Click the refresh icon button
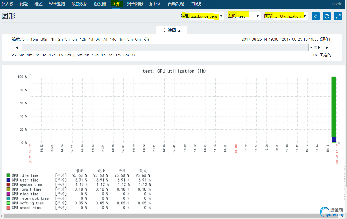The image size is (347, 219). pyautogui.click(x=327, y=16)
